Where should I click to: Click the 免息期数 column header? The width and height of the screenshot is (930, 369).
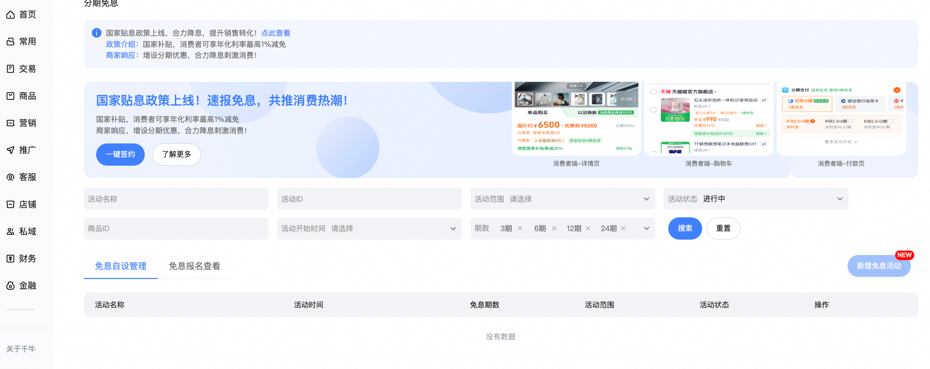485,305
